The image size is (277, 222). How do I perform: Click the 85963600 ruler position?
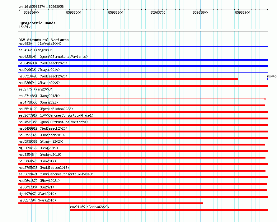point(116,12)
